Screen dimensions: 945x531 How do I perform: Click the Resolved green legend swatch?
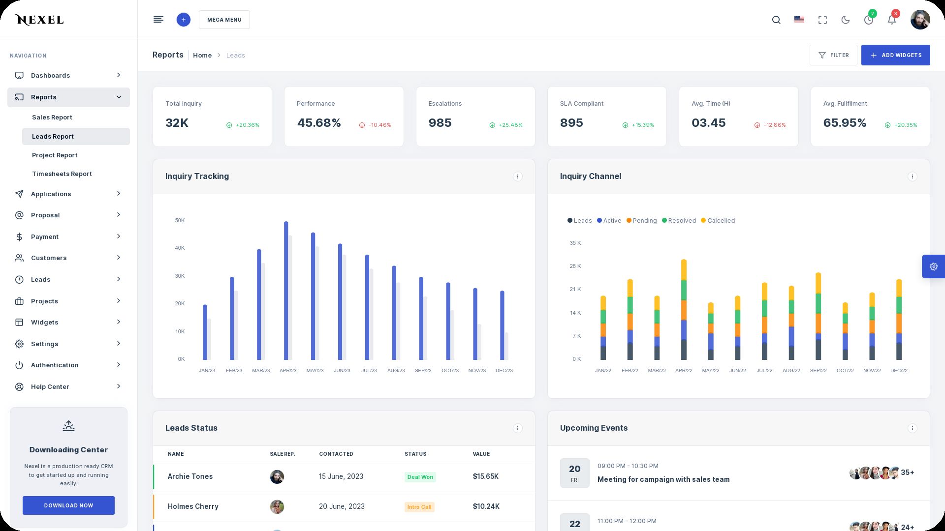tap(664, 221)
